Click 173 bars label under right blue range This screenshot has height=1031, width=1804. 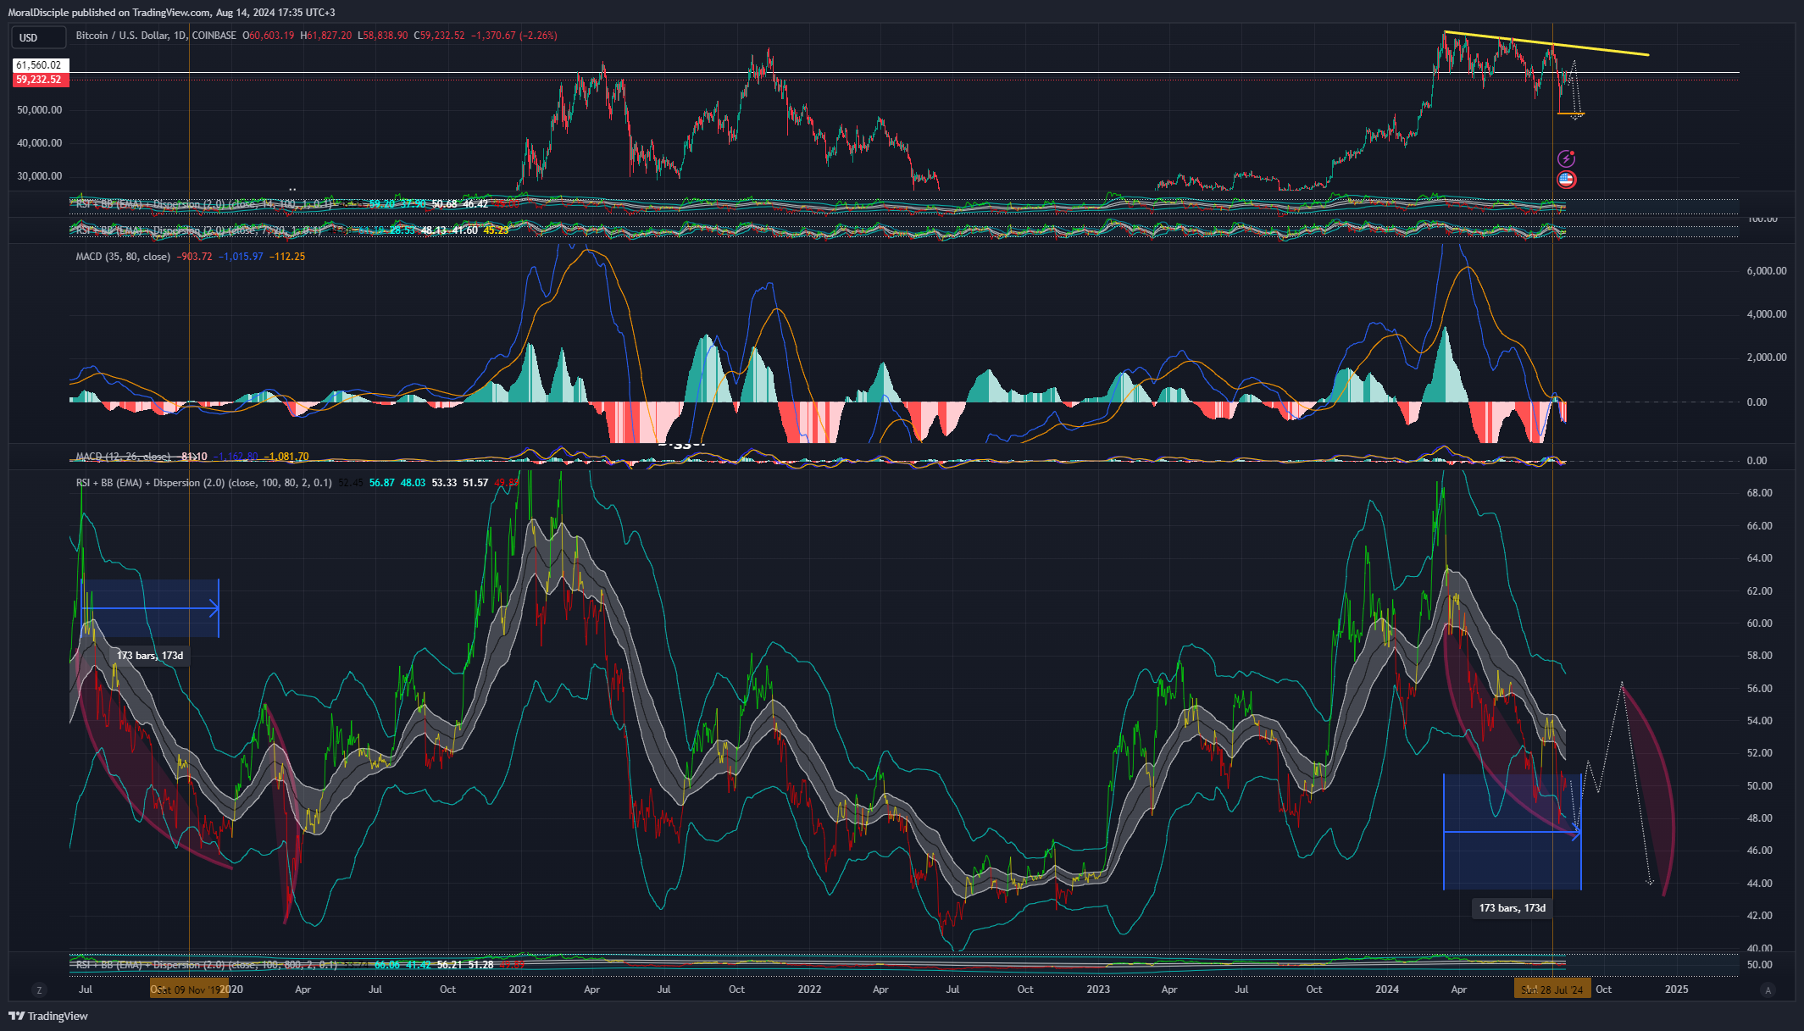[x=1513, y=908]
